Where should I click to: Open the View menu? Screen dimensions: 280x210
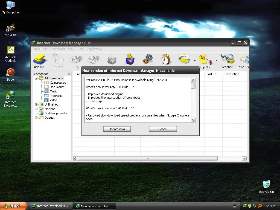coord(71,49)
